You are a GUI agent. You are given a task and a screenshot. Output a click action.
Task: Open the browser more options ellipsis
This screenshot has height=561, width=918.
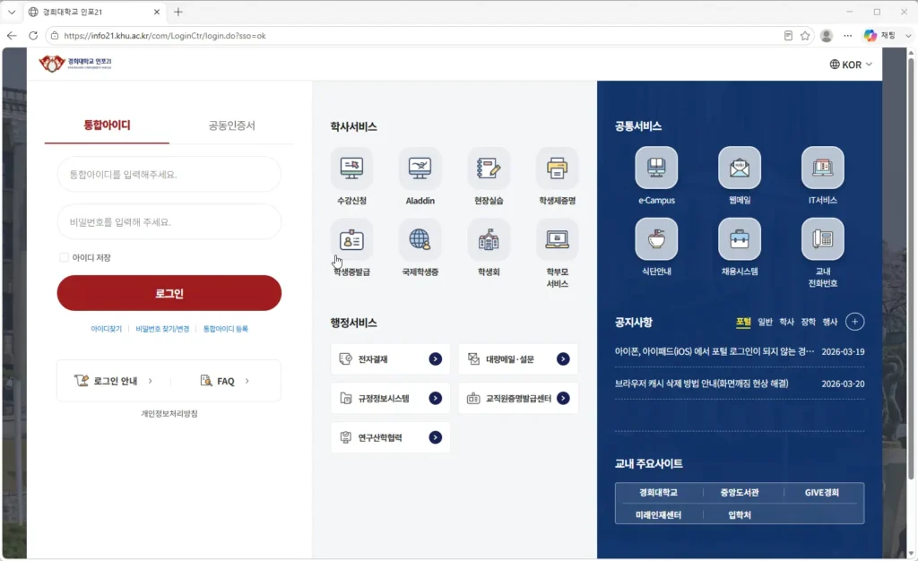point(848,36)
